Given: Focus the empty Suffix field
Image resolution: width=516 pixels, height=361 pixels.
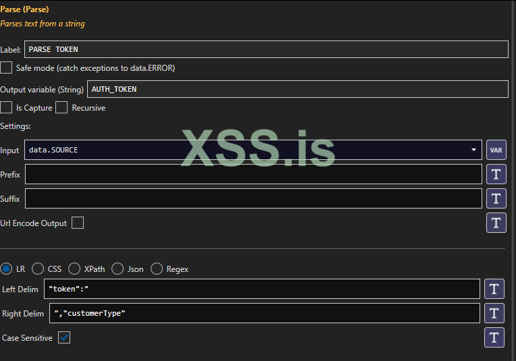Looking at the screenshot, I should click(253, 198).
